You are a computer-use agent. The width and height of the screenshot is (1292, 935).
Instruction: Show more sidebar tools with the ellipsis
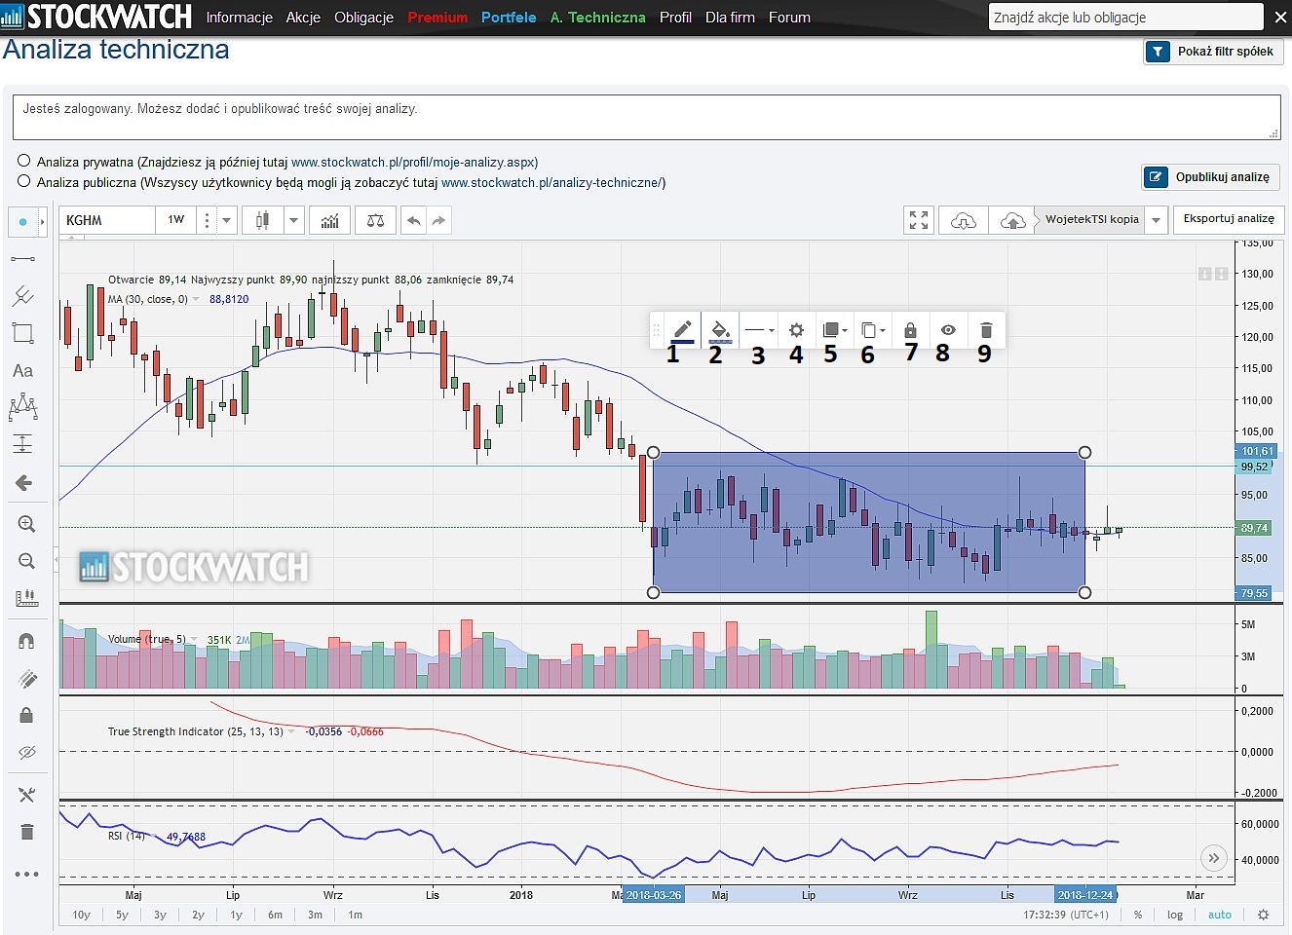pyautogui.click(x=26, y=874)
